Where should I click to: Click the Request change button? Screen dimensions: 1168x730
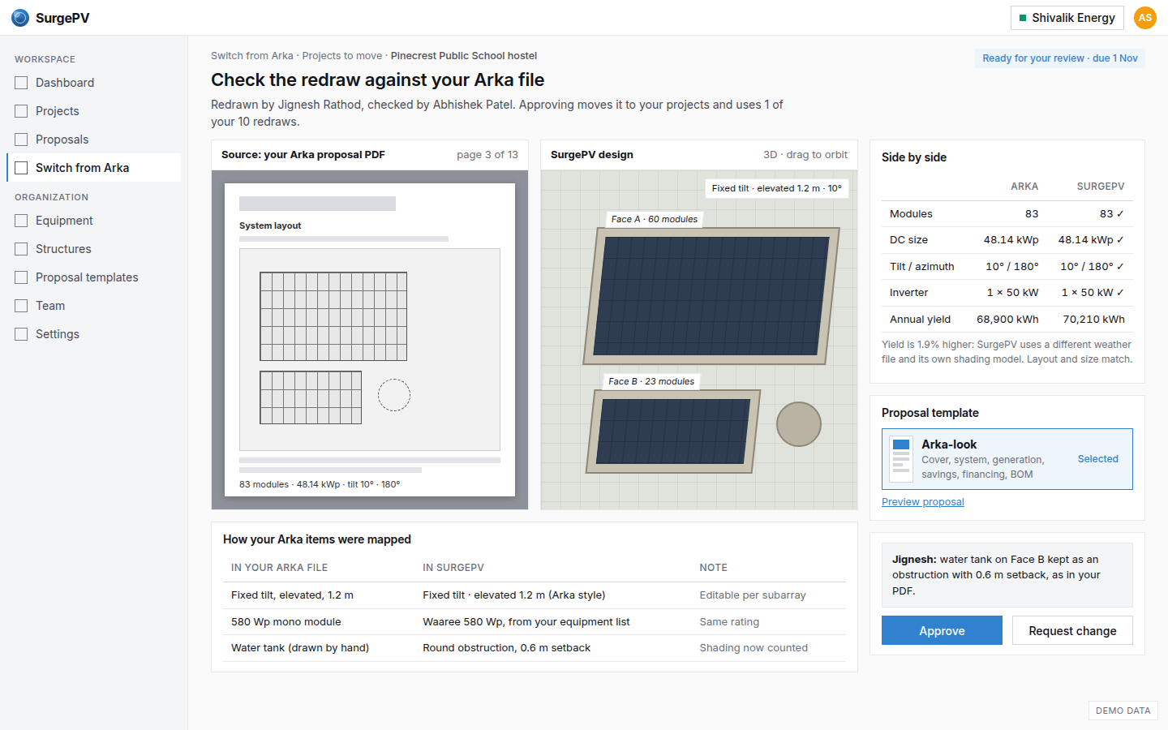coord(1072,630)
